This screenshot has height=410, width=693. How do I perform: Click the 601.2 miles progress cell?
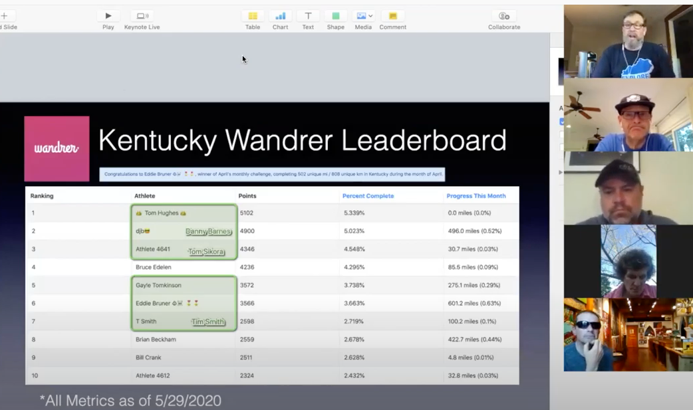point(474,304)
